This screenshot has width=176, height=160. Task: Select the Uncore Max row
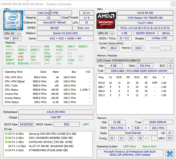pos(48,94)
